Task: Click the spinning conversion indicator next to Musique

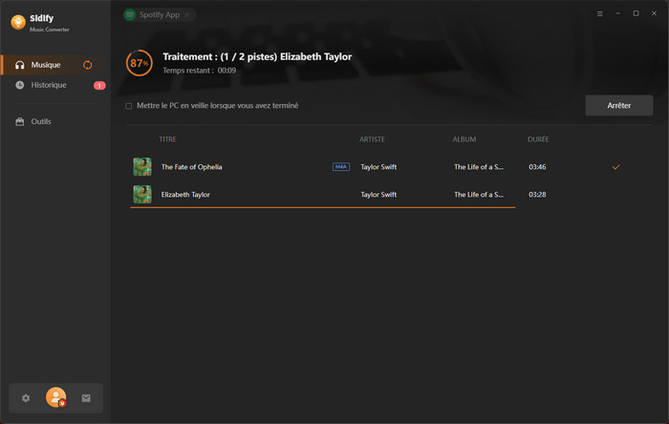Action: 88,65
